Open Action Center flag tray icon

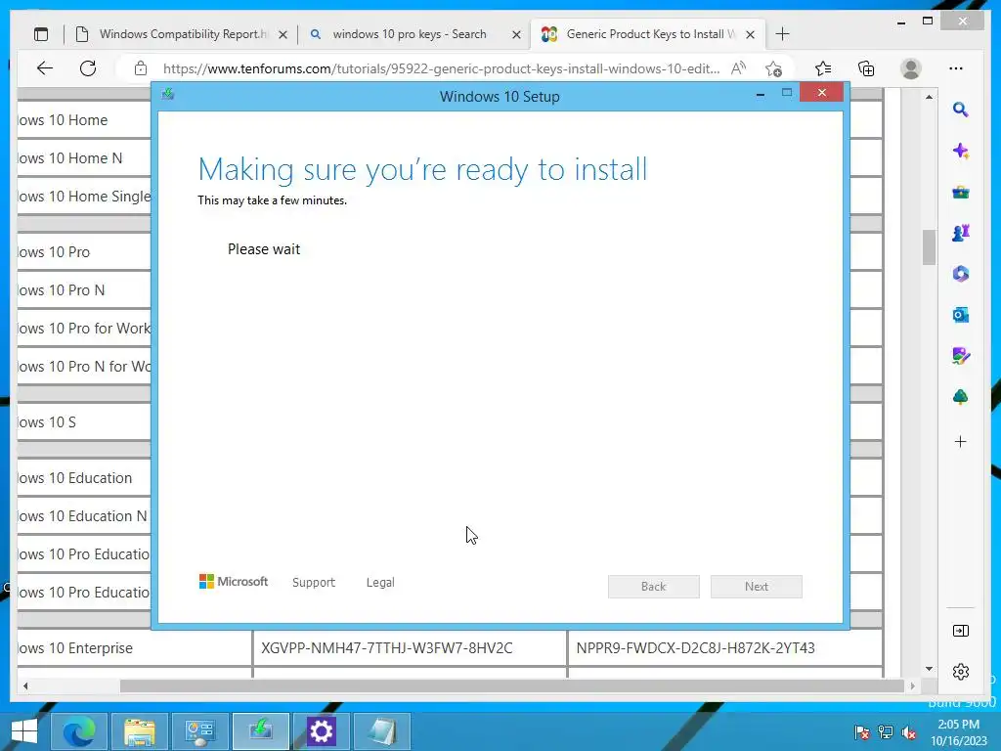click(x=862, y=732)
